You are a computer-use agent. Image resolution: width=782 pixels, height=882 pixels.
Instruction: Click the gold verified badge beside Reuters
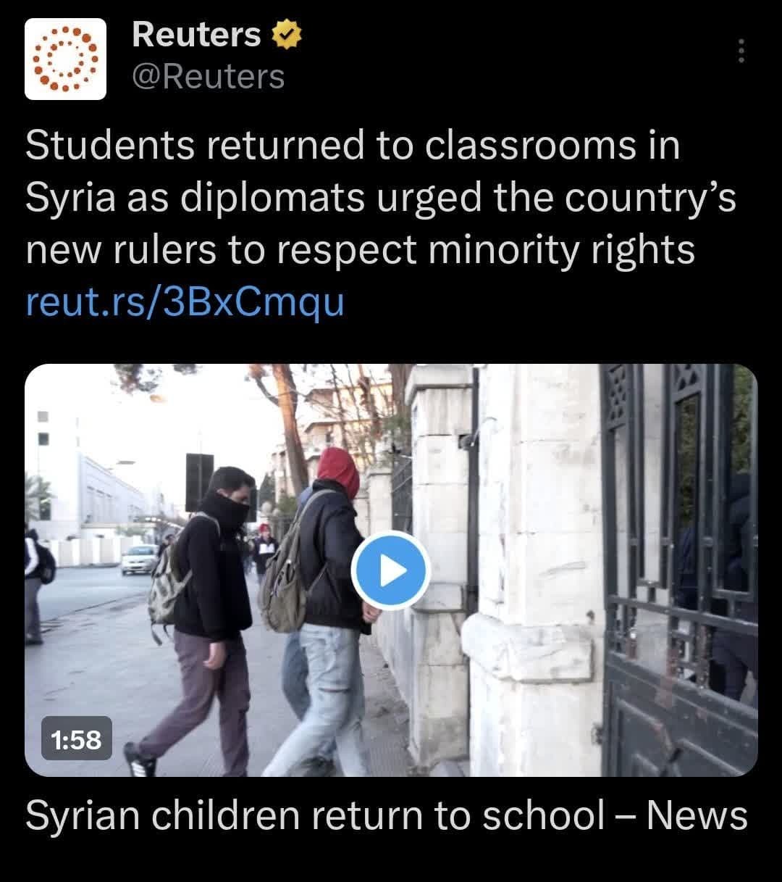pos(286,35)
